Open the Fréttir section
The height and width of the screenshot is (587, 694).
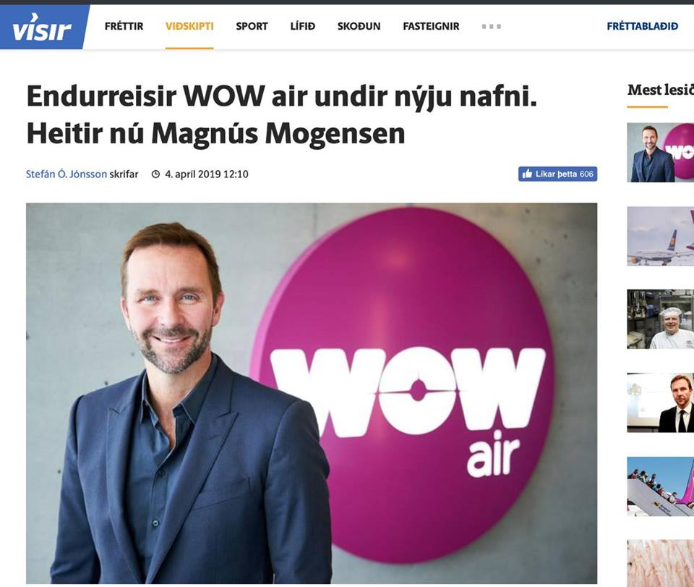pyautogui.click(x=124, y=27)
